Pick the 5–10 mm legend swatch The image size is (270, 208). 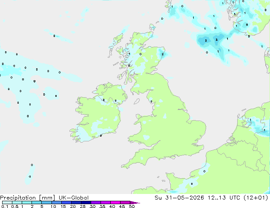point(46,202)
